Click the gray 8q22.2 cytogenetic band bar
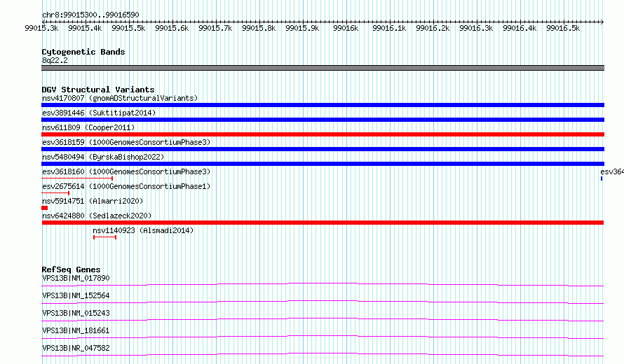 323,69
